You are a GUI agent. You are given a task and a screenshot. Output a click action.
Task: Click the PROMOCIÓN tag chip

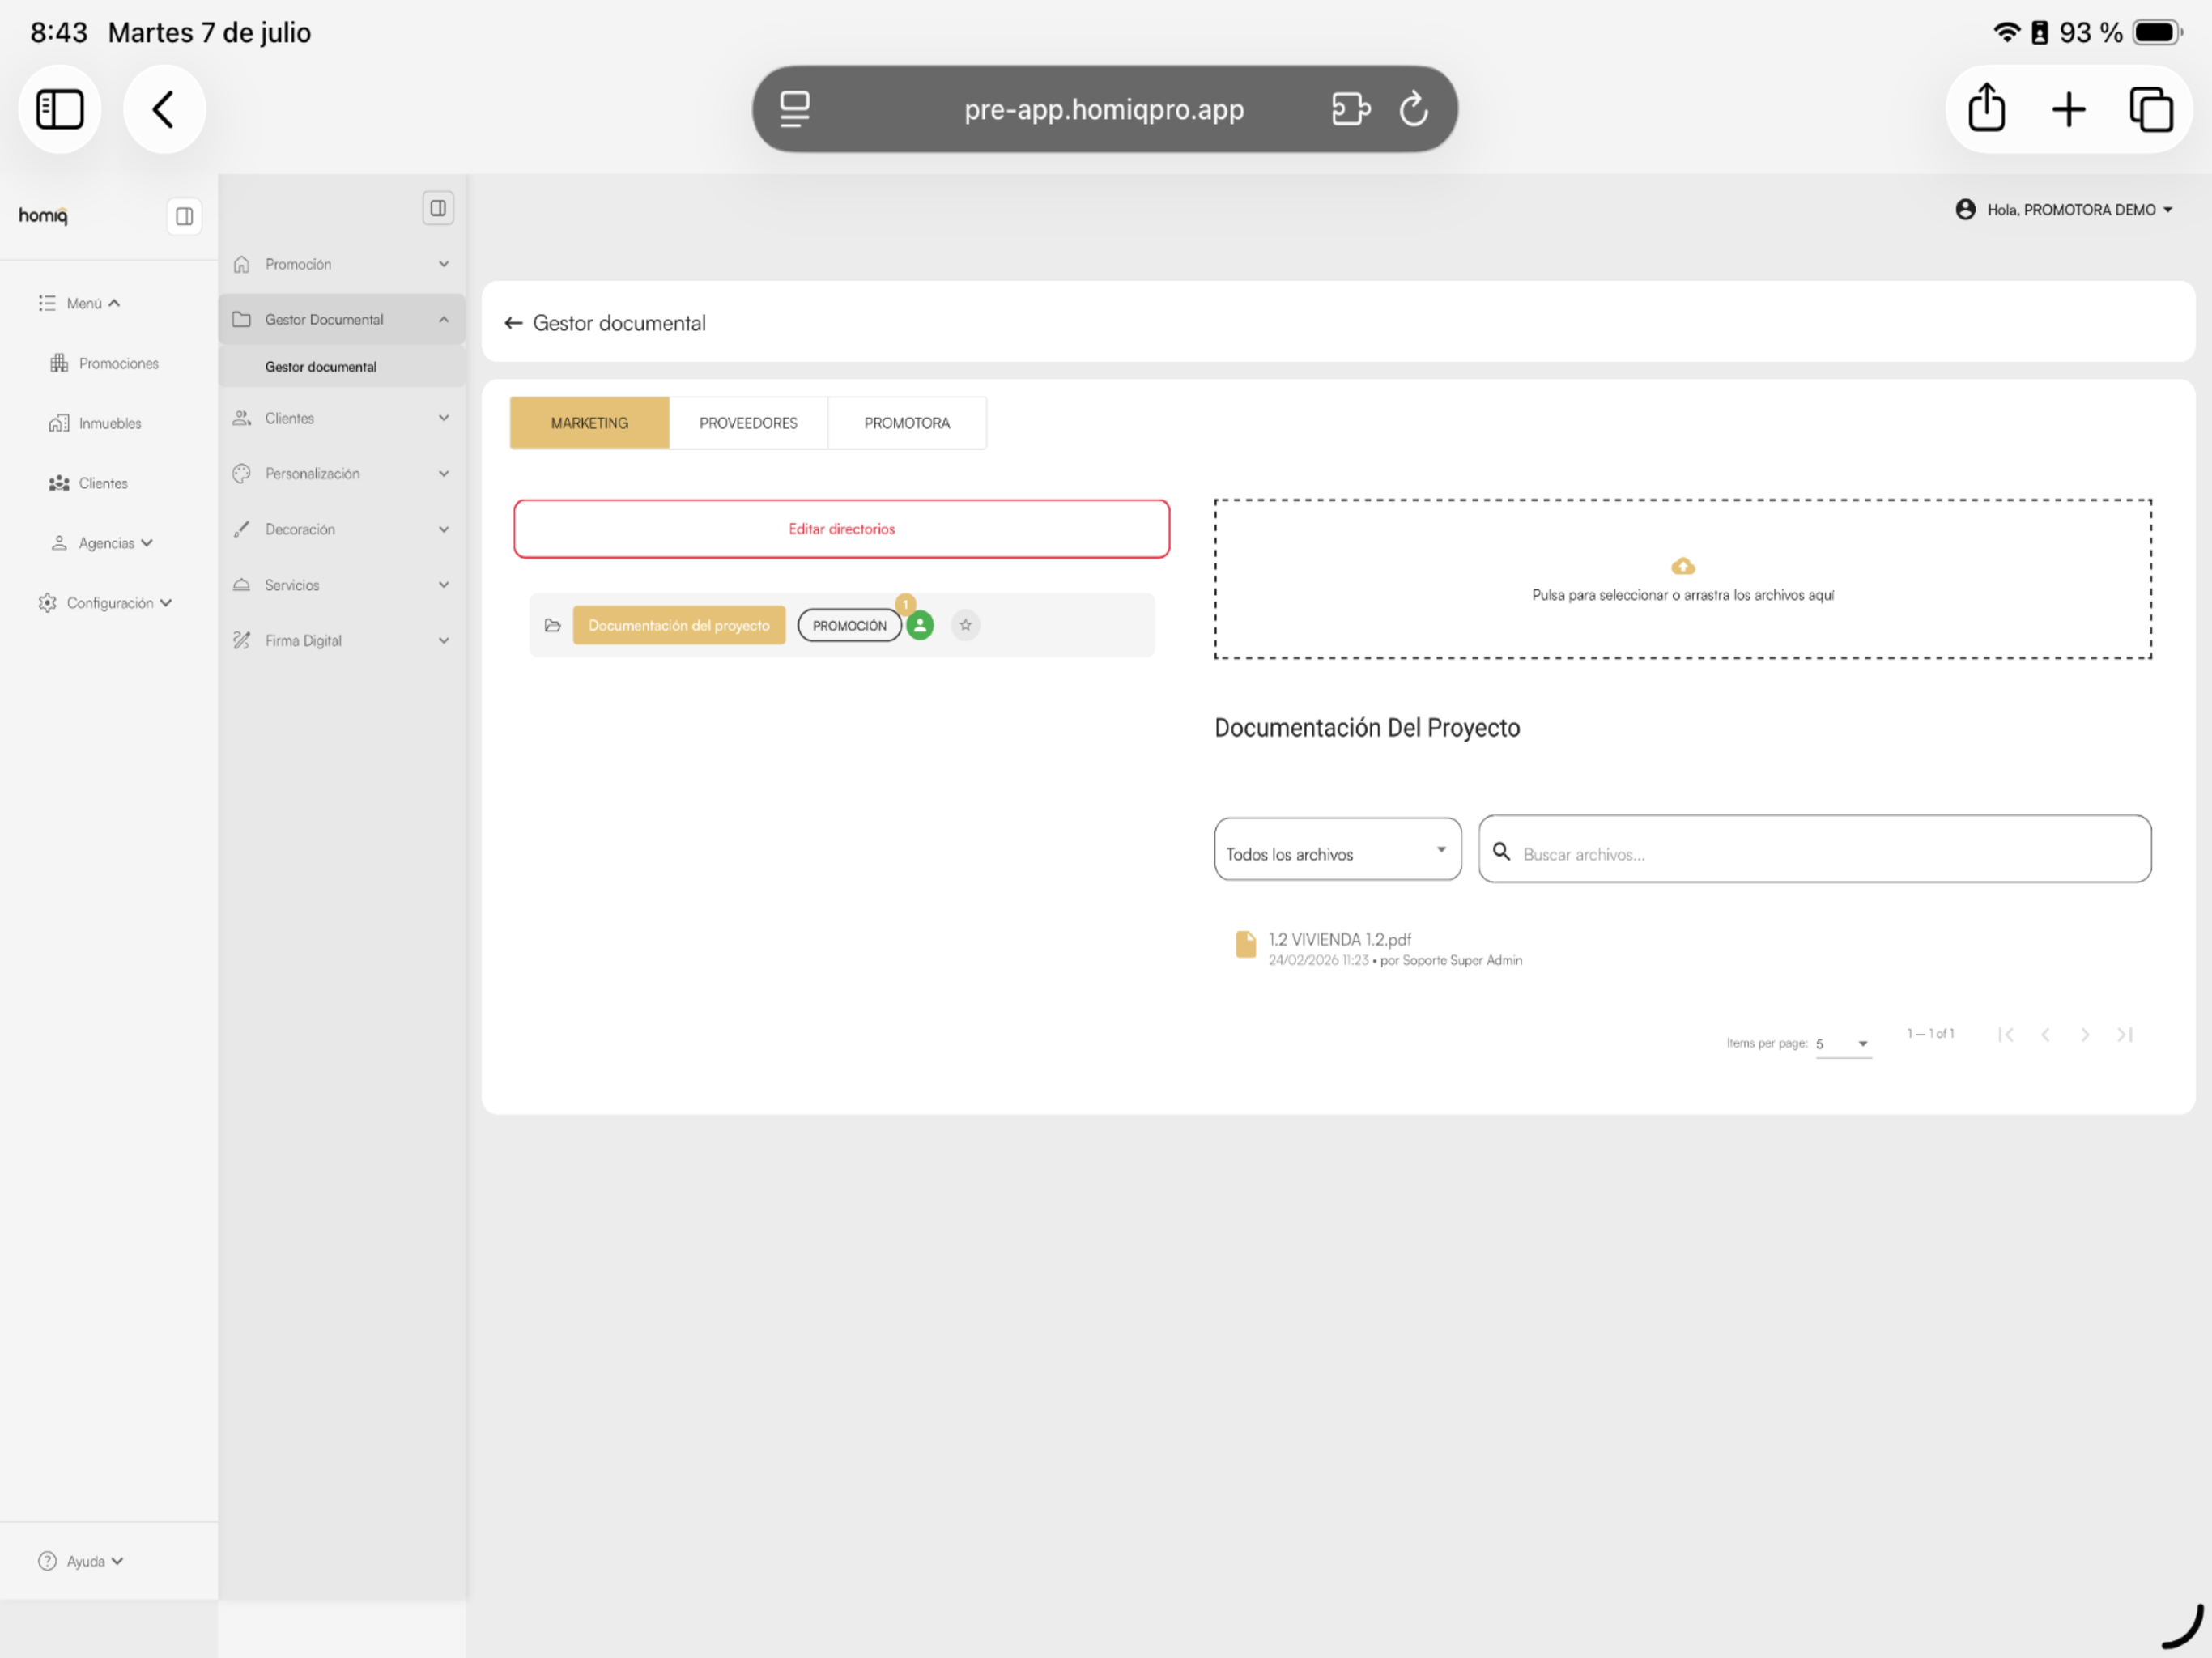(x=849, y=626)
